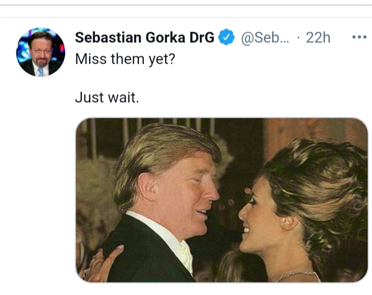Open the tweet author's profile avatar
This screenshot has width=372, height=295.
(x=41, y=52)
